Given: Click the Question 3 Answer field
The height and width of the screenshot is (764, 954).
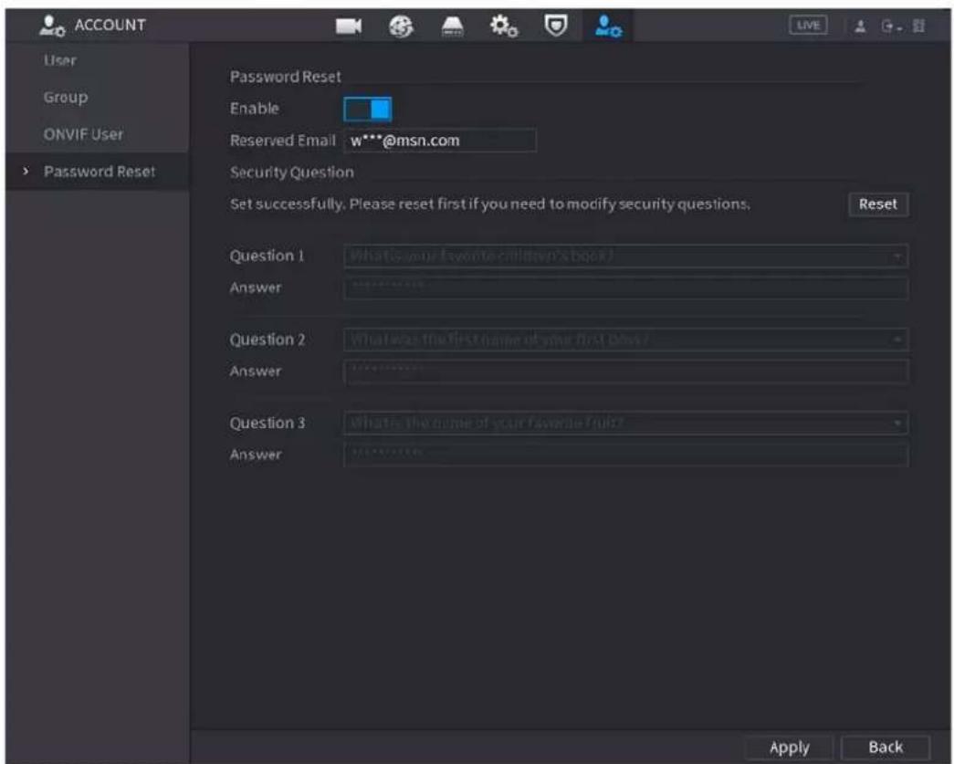Looking at the screenshot, I should [626, 455].
